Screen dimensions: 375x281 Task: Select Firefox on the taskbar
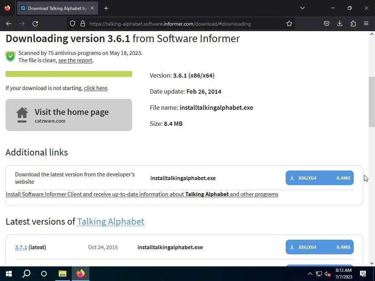(x=81, y=274)
